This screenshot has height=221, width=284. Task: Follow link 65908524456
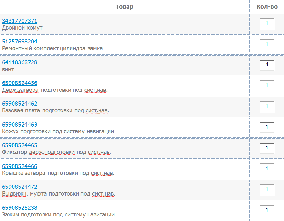coord(20,83)
